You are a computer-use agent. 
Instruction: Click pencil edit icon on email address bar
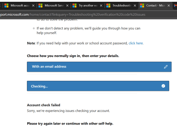(x=166, y=67)
